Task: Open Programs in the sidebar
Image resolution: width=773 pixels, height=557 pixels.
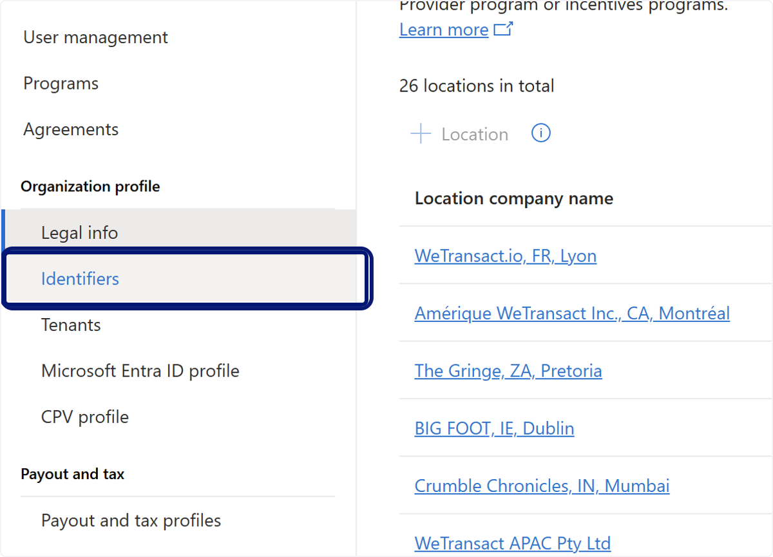Action: coord(61,84)
